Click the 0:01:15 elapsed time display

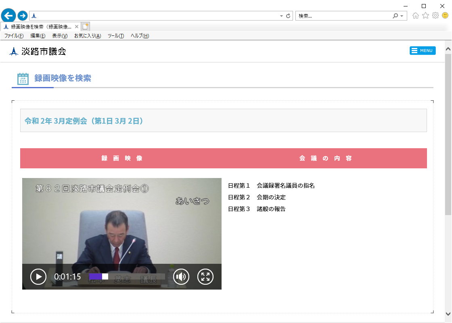pos(67,277)
